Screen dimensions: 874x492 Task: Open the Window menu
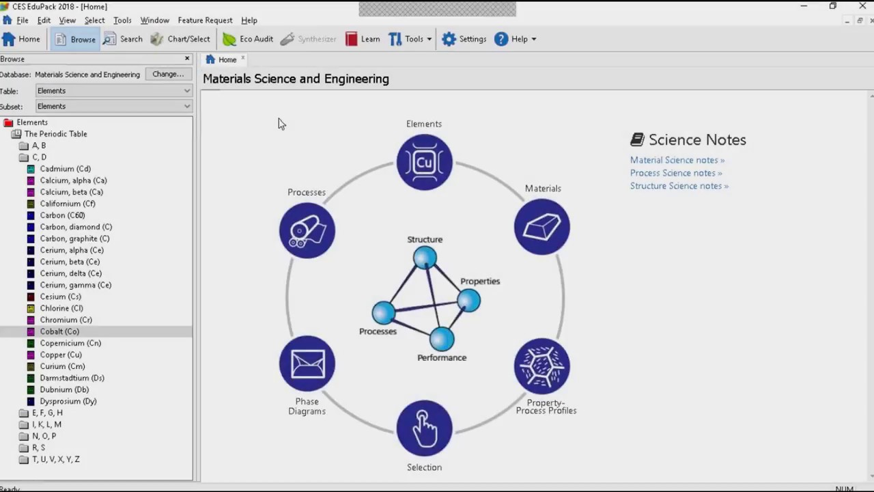pos(154,20)
